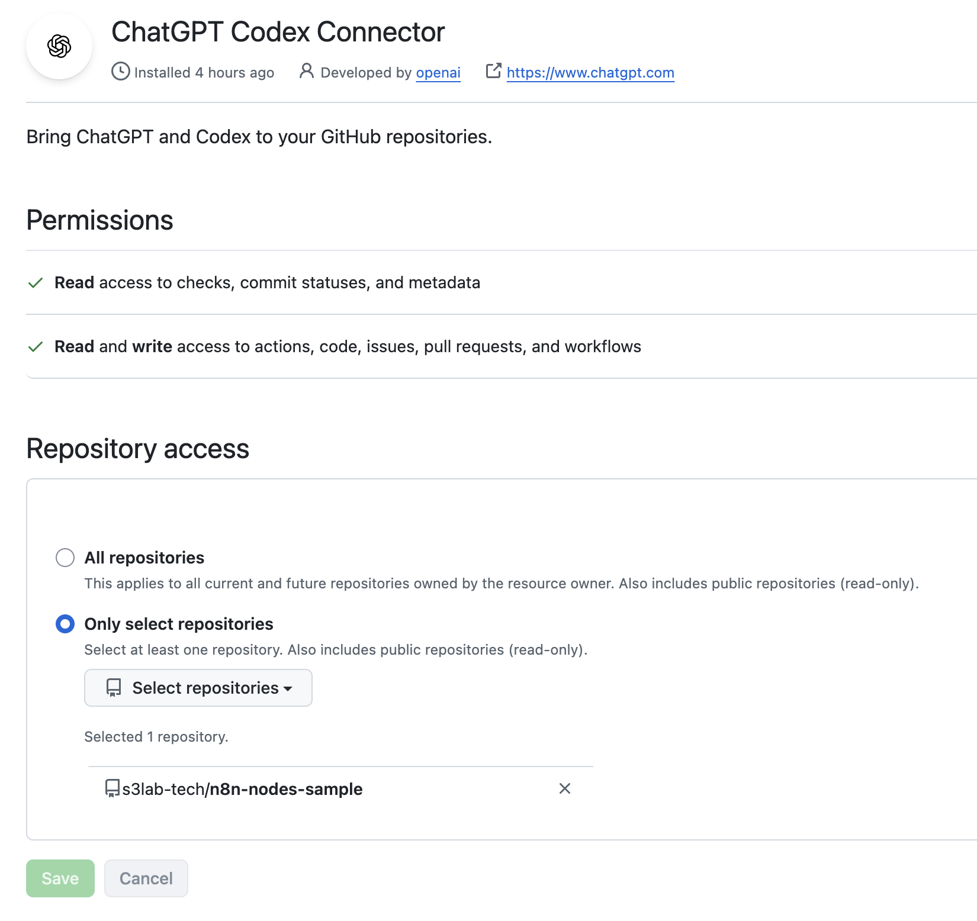Image resolution: width=977 pixels, height=921 pixels.
Task: Click the repository icon beside s3lab-tech/n8n-nodes-sample
Action: tap(112, 788)
